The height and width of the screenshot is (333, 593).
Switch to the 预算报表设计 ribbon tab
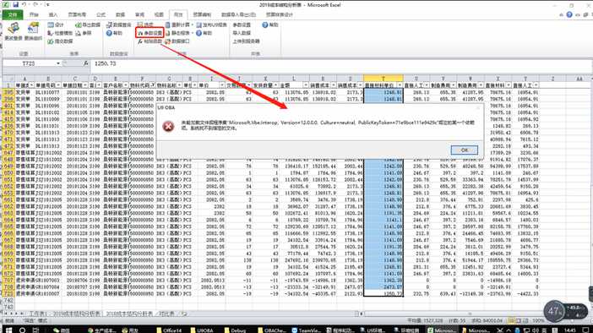click(279, 14)
